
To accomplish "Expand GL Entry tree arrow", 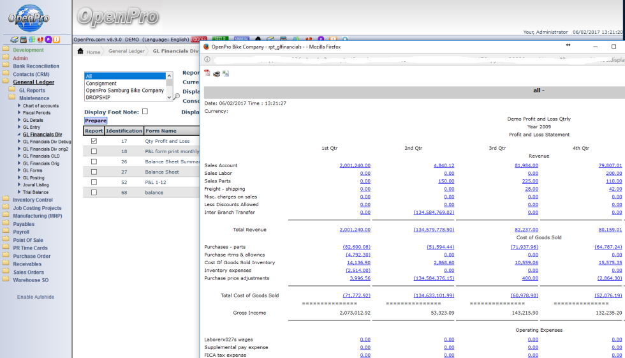I will 19,127.
